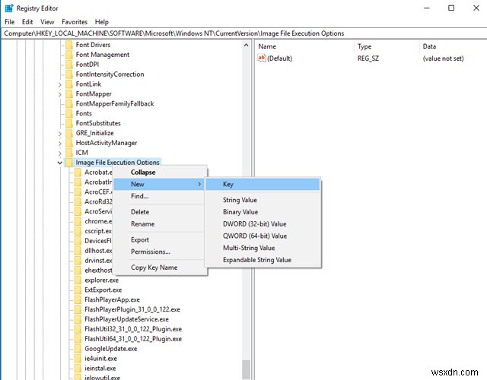Click the FontSubstitutes folder icon
Image resolution: width=487 pixels, height=380 pixels.
(69, 123)
